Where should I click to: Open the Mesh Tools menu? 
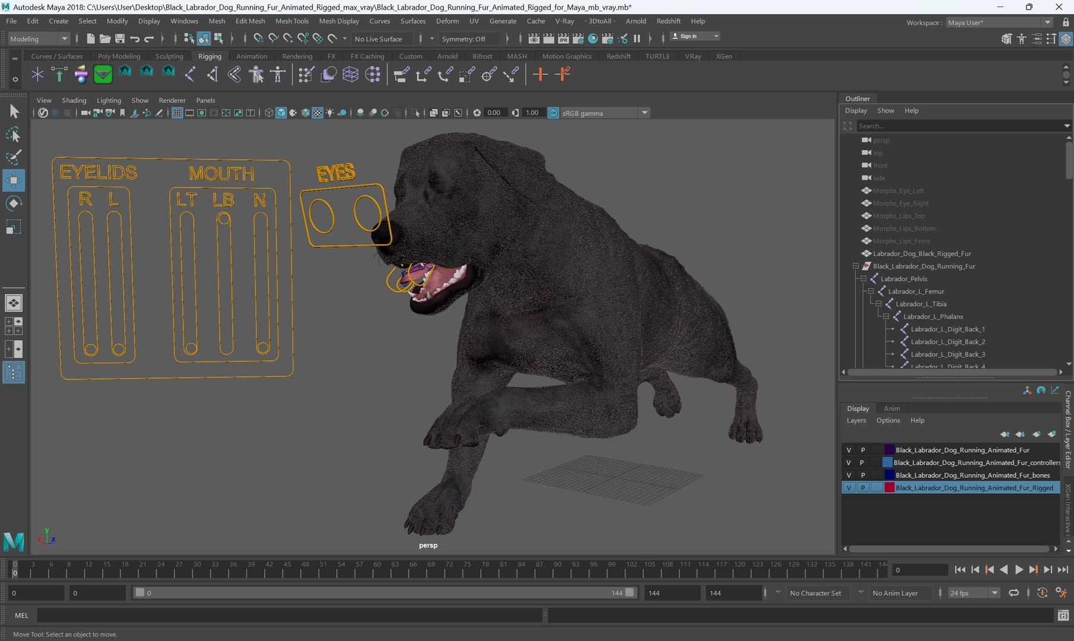(292, 21)
